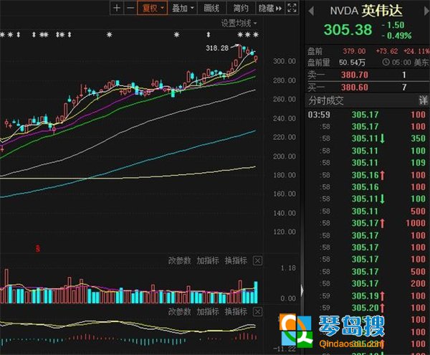This screenshot has width=430, height=355.
Task: Click the 300.00 price axis label
Action: [x=285, y=61]
